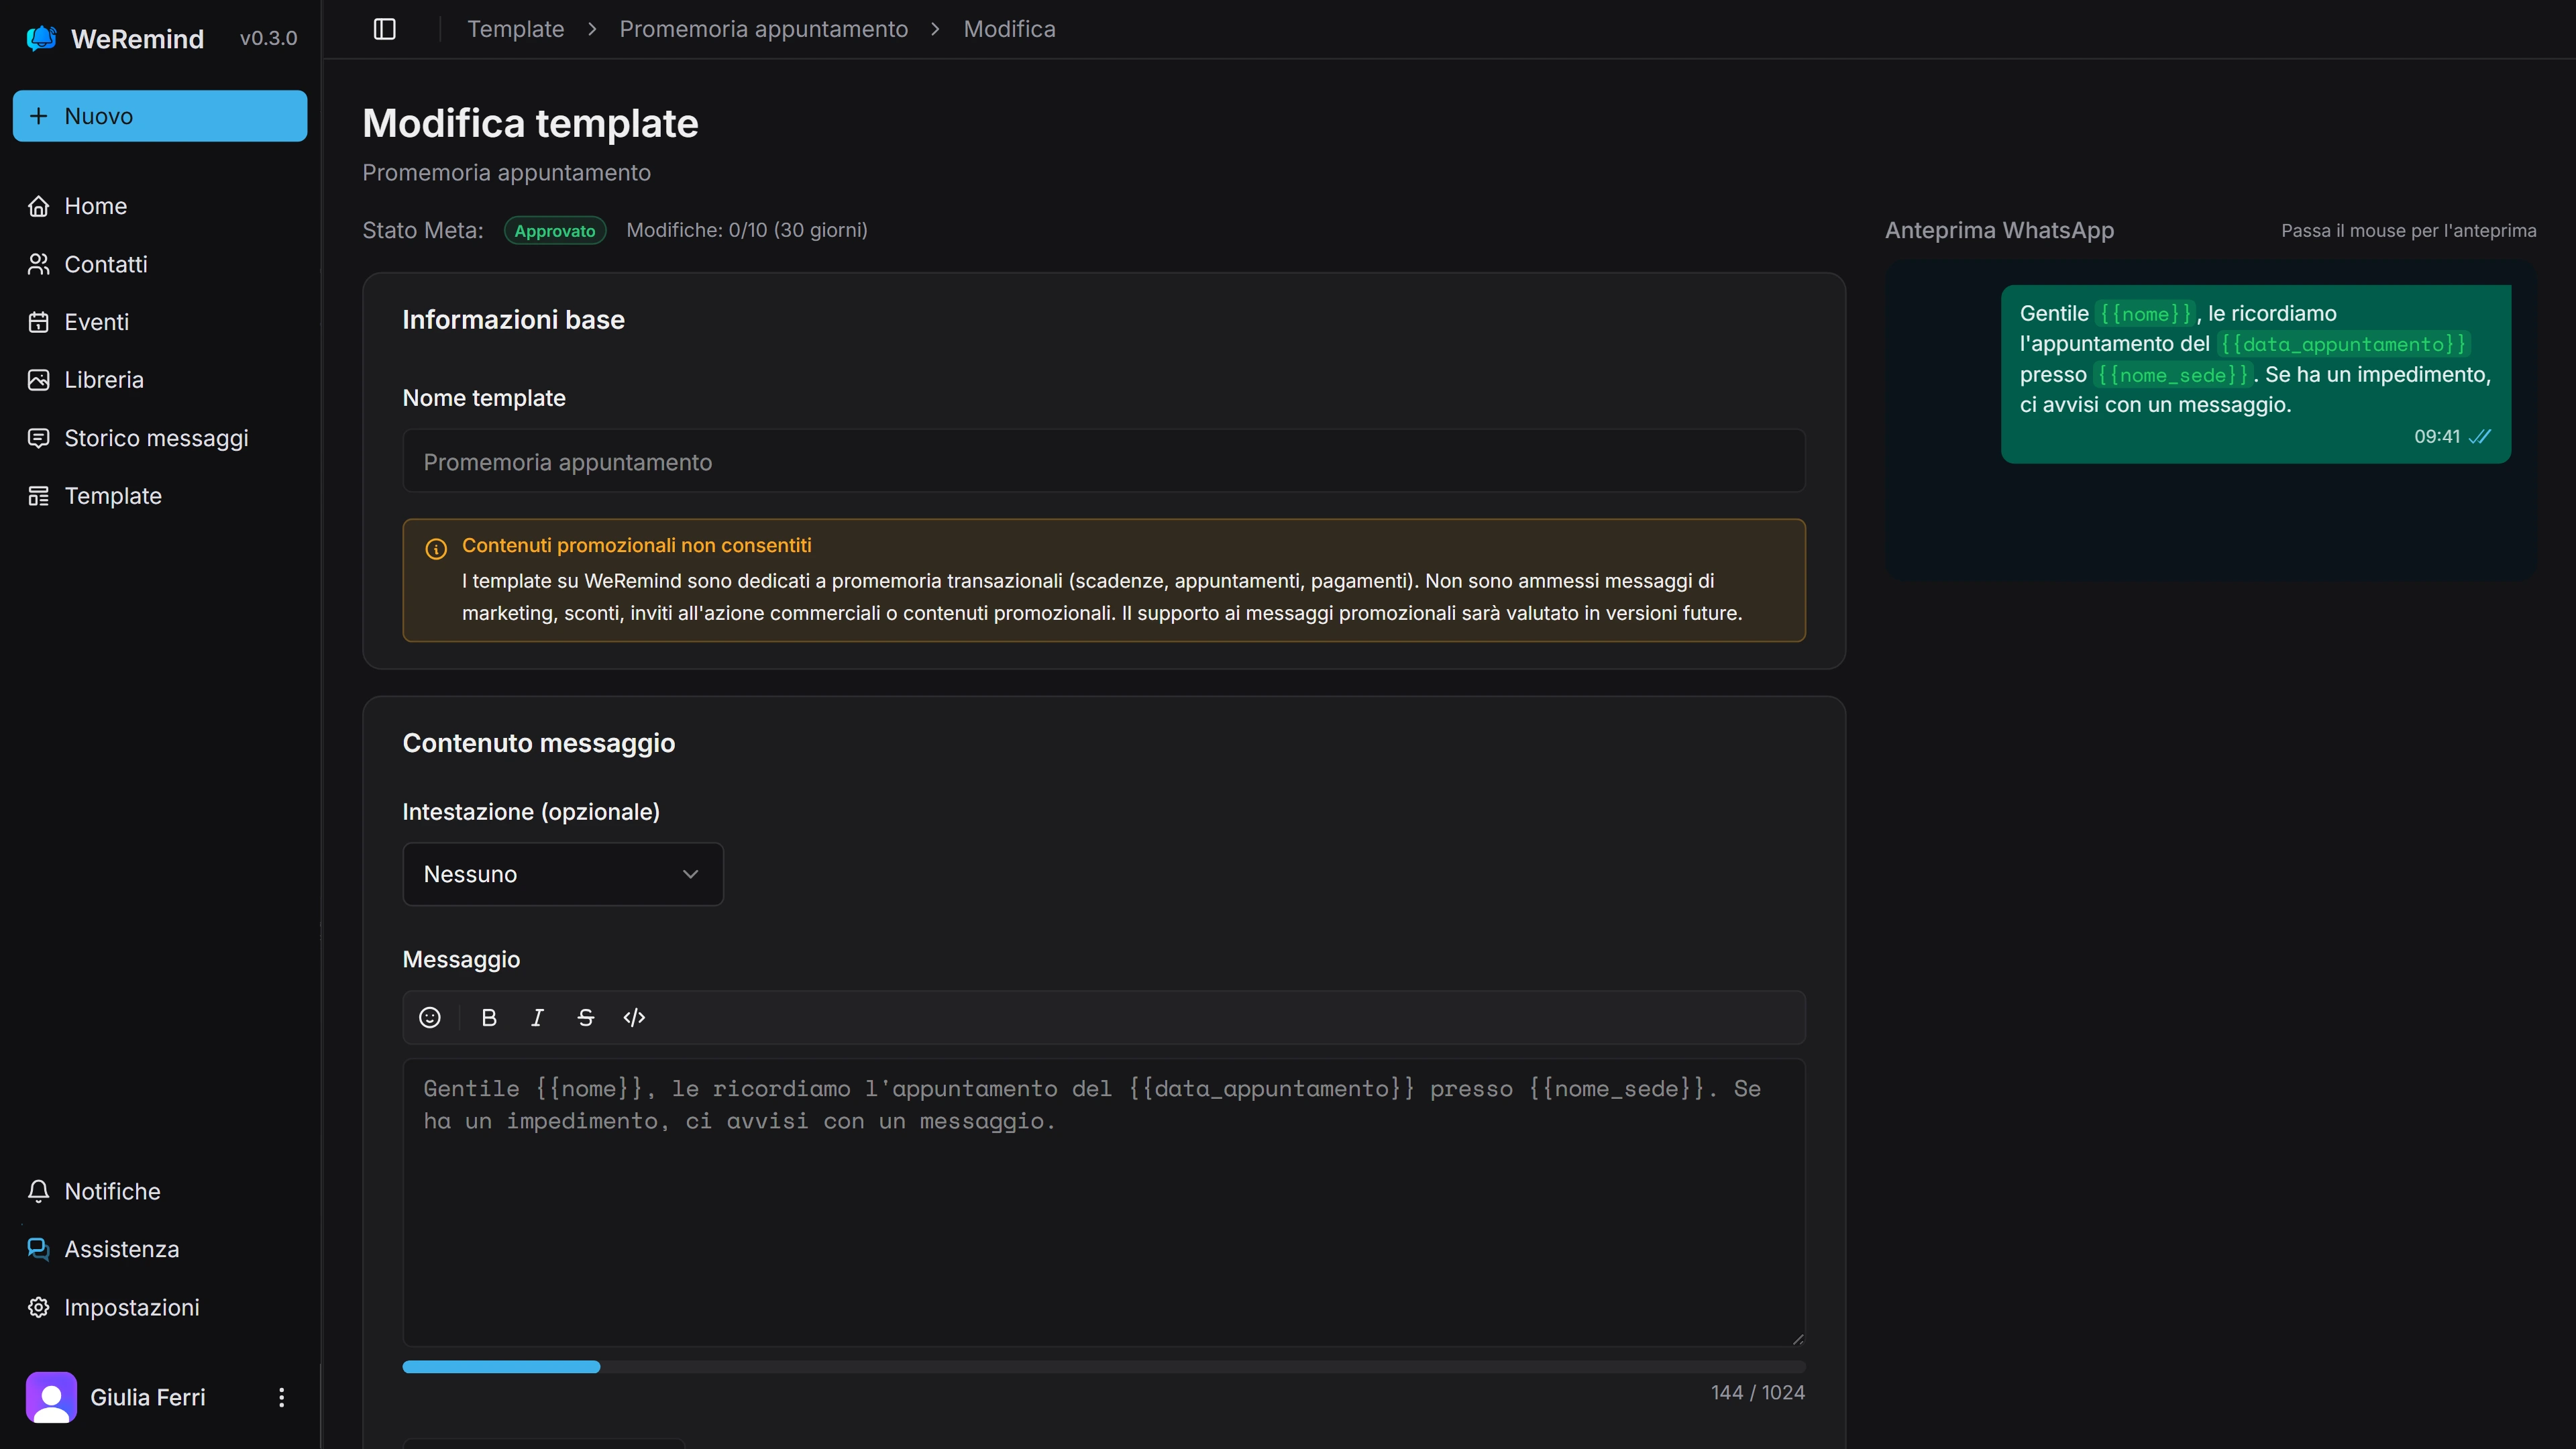The image size is (2576, 1449).
Task: Click the 'Modifiche: 0/10 (30 giorni)' text
Action: click(x=747, y=230)
